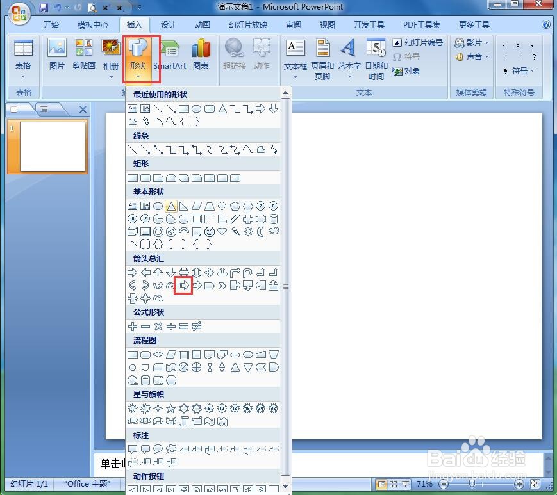
Task: Open PowerPoint help
Action: pos(546,24)
